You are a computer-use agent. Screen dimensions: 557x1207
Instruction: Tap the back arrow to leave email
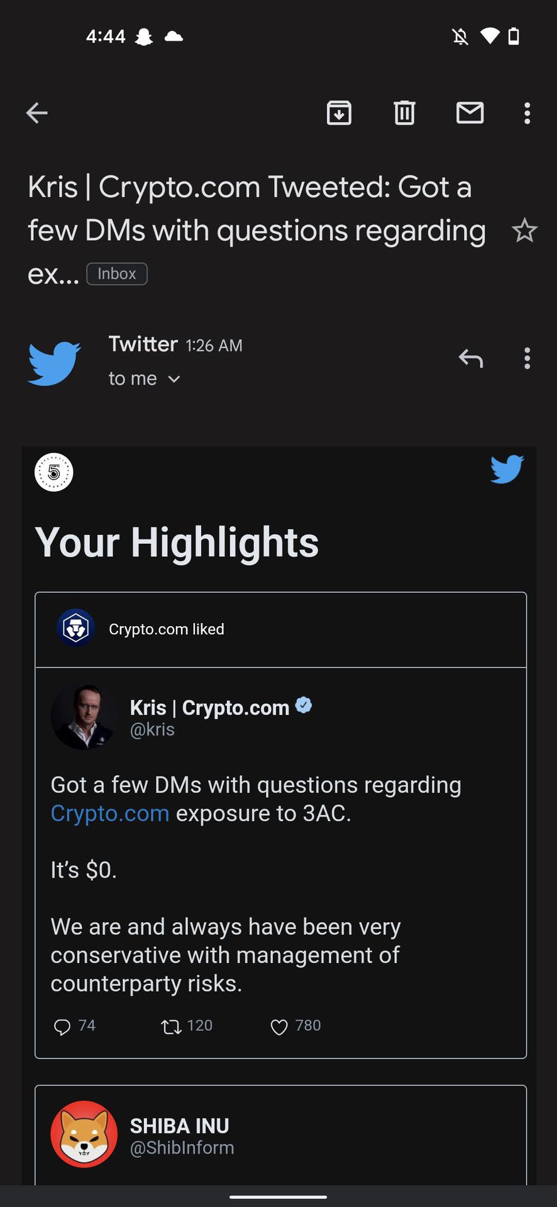click(37, 113)
